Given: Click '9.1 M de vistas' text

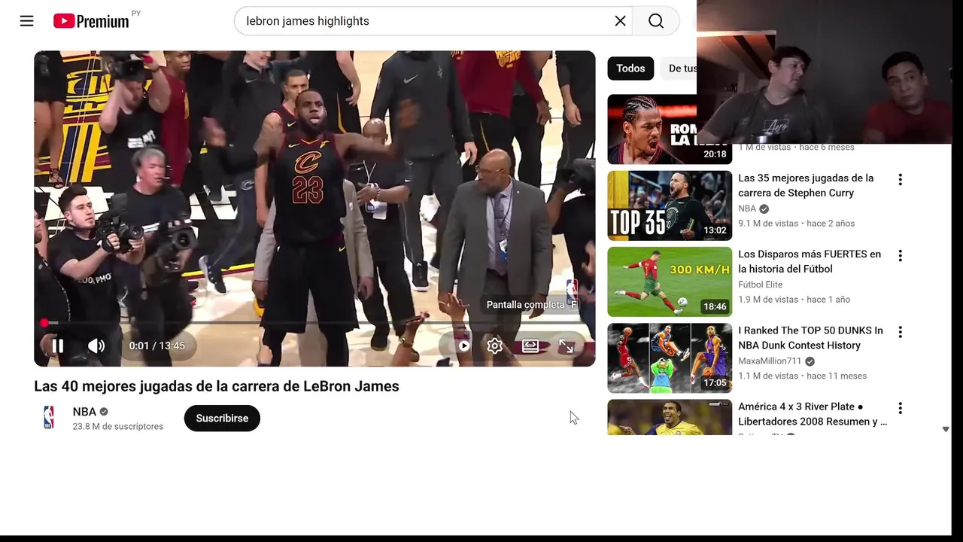Looking at the screenshot, I should [768, 223].
